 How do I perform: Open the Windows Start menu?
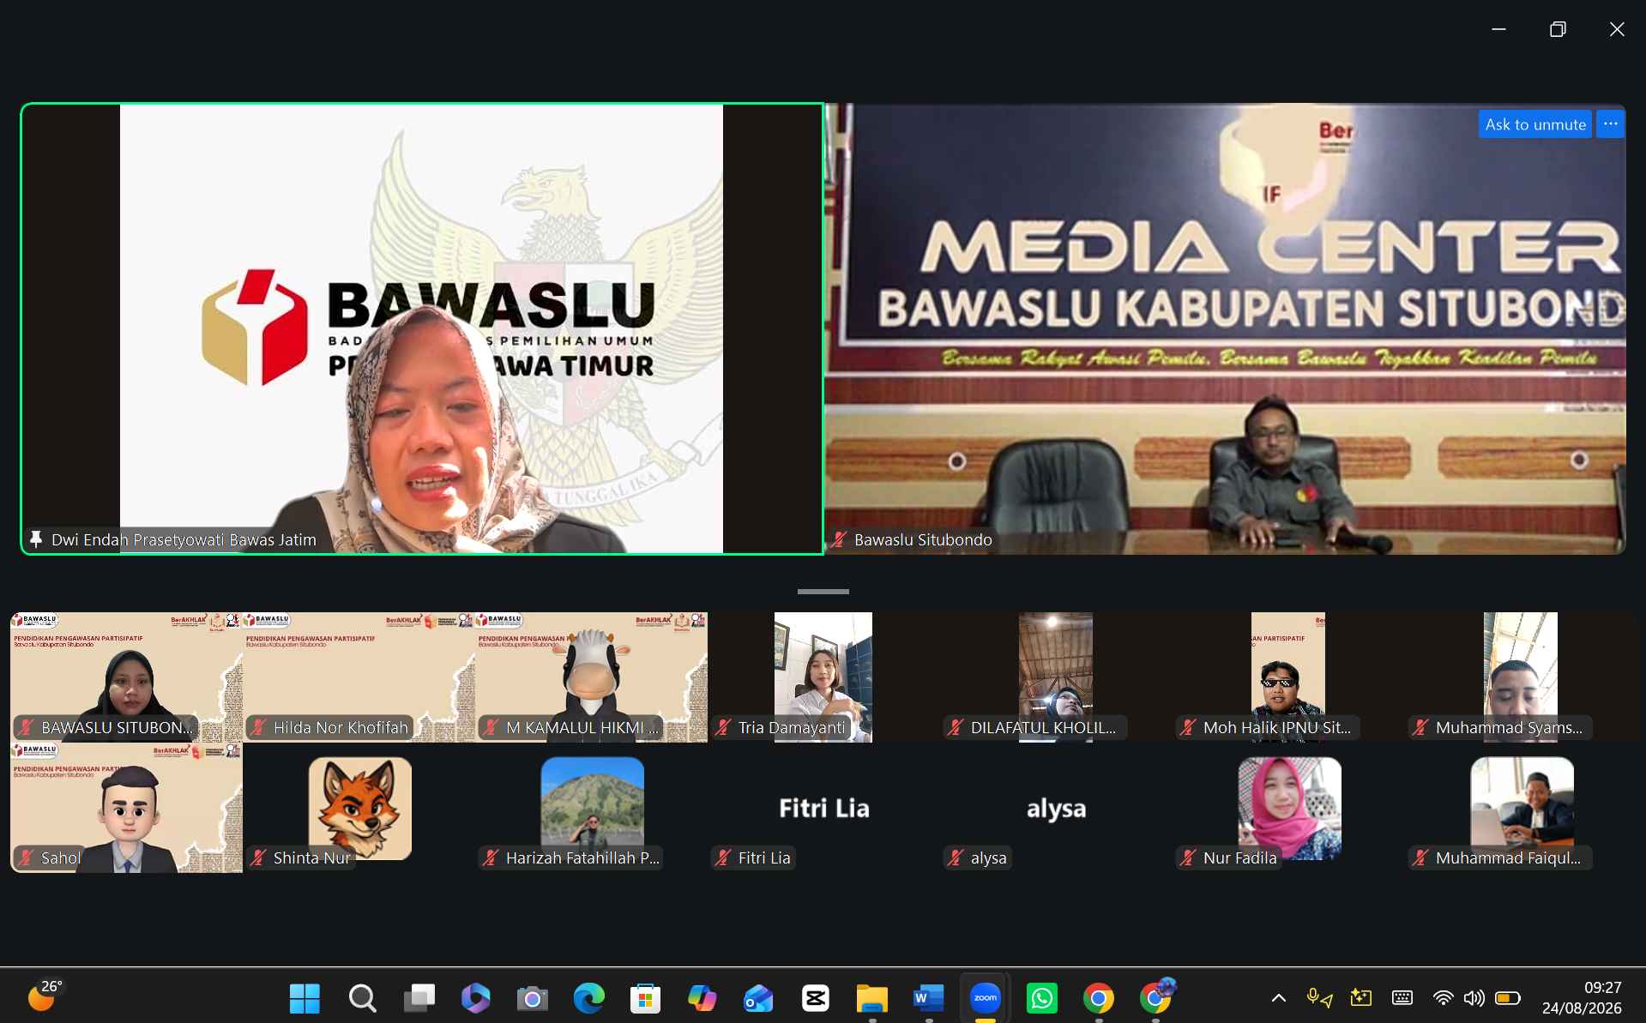304,998
